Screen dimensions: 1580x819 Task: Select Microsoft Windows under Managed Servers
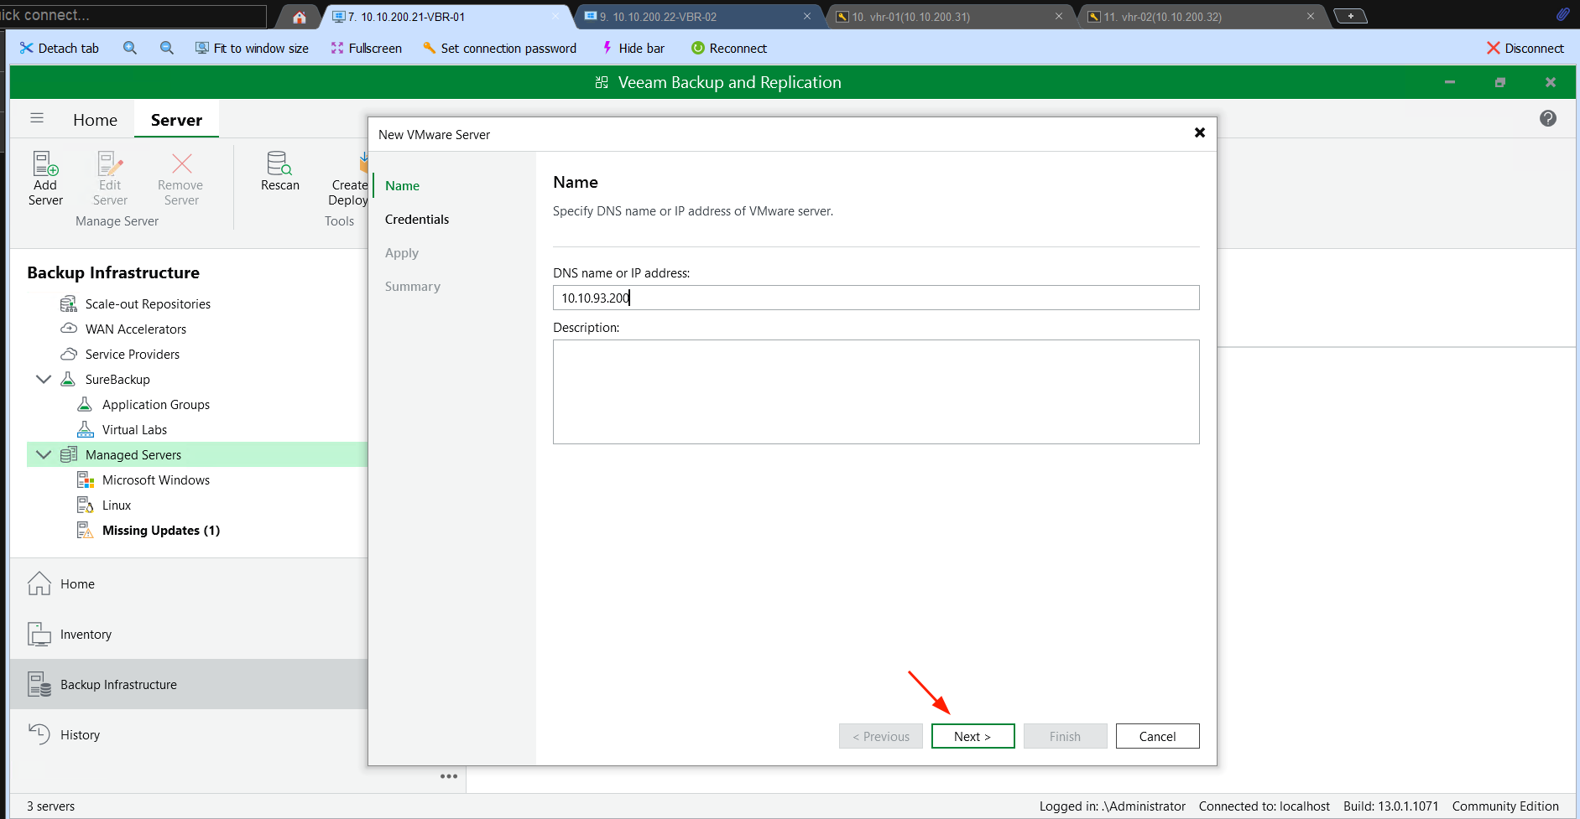coord(156,479)
